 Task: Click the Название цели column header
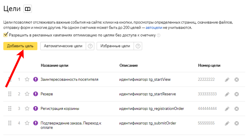(55, 66)
